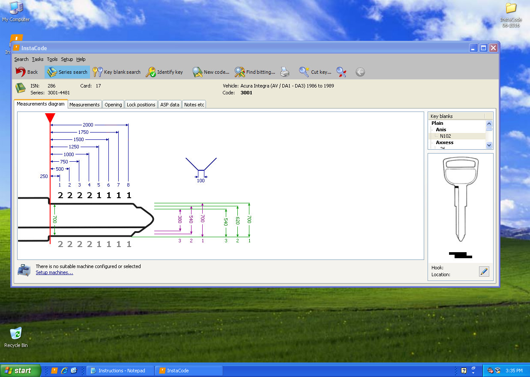Image resolution: width=530 pixels, height=377 pixels.
Task: Open the Tasks menu
Action: [x=38, y=59]
